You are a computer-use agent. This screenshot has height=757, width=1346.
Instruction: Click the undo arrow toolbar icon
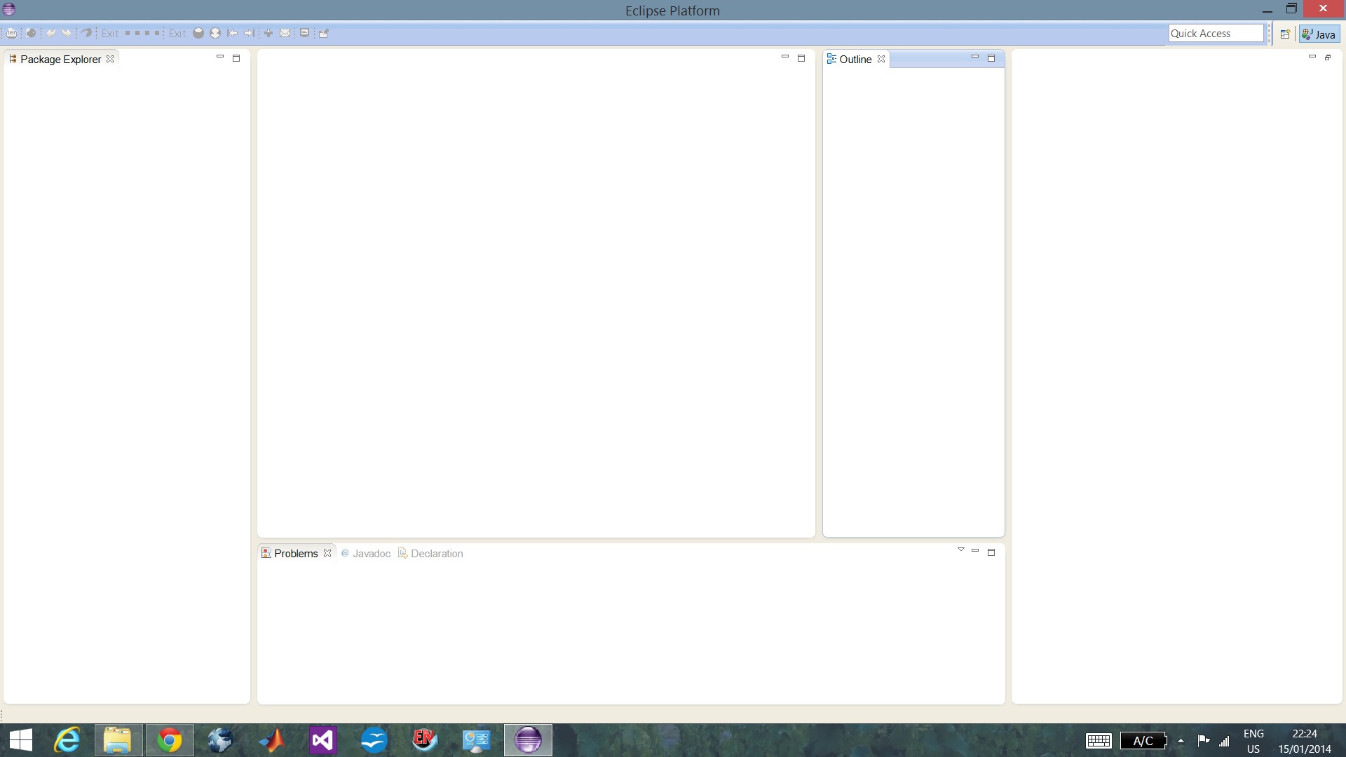pos(51,33)
